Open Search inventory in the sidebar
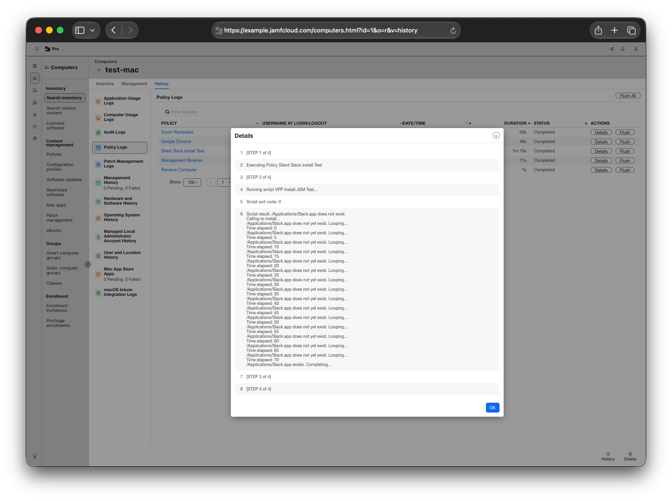 point(65,98)
